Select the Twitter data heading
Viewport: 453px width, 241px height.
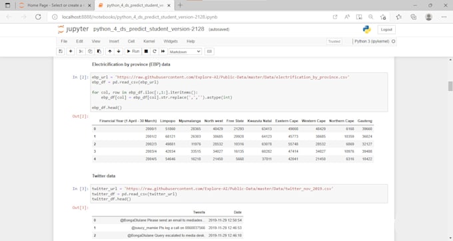(x=103, y=176)
